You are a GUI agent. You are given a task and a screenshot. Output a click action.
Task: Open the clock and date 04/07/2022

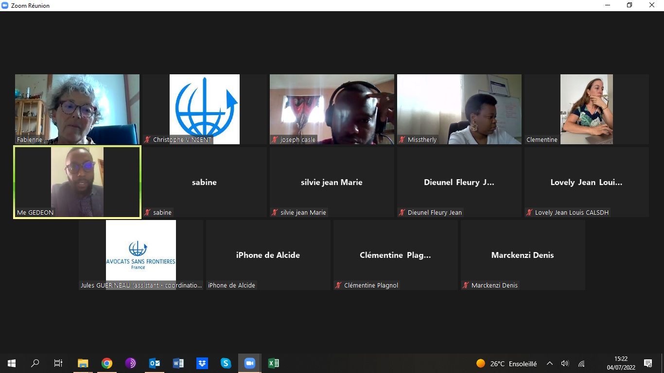click(x=621, y=363)
